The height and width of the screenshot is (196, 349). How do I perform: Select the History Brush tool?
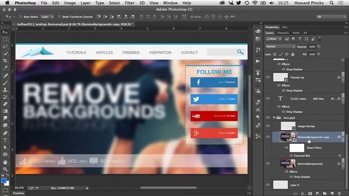point(5,97)
